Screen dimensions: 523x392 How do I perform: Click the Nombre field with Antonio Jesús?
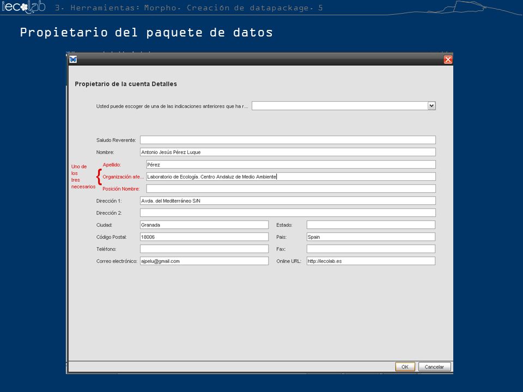(x=288, y=152)
